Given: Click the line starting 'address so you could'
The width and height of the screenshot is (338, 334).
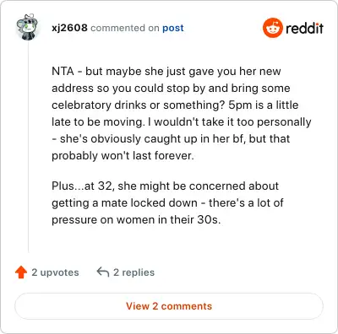Looking at the screenshot, I should click(171, 88).
